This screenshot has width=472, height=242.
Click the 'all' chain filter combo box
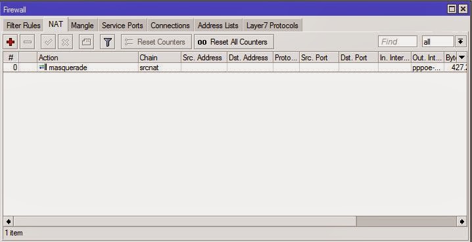tap(438, 42)
